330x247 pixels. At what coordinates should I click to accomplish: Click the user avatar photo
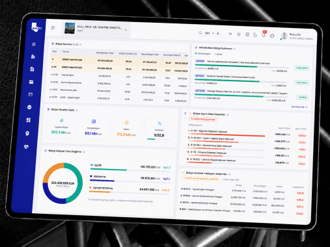(284, 36)
